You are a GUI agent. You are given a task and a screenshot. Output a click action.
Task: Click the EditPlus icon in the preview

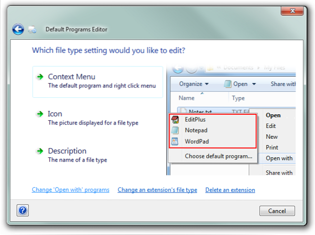tap(176, 119)
